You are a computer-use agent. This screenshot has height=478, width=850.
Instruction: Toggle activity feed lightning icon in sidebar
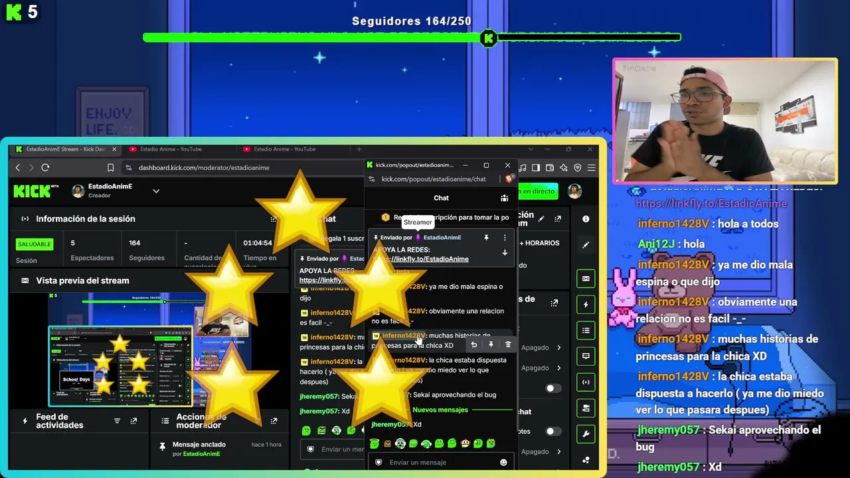point(586,305)
